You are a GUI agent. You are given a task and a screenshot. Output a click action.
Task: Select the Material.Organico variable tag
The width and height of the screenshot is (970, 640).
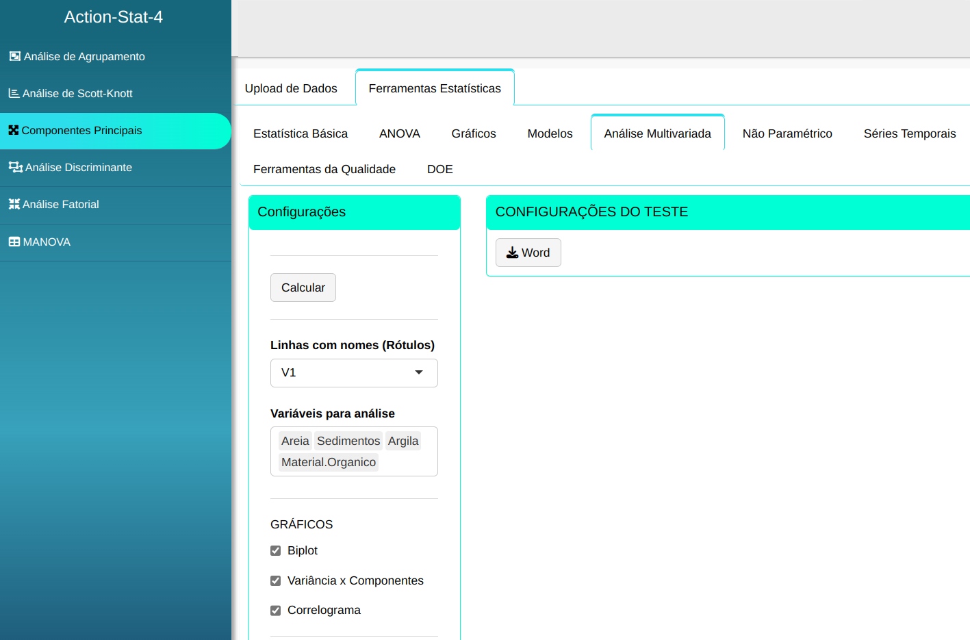click(x=329, y=463)
